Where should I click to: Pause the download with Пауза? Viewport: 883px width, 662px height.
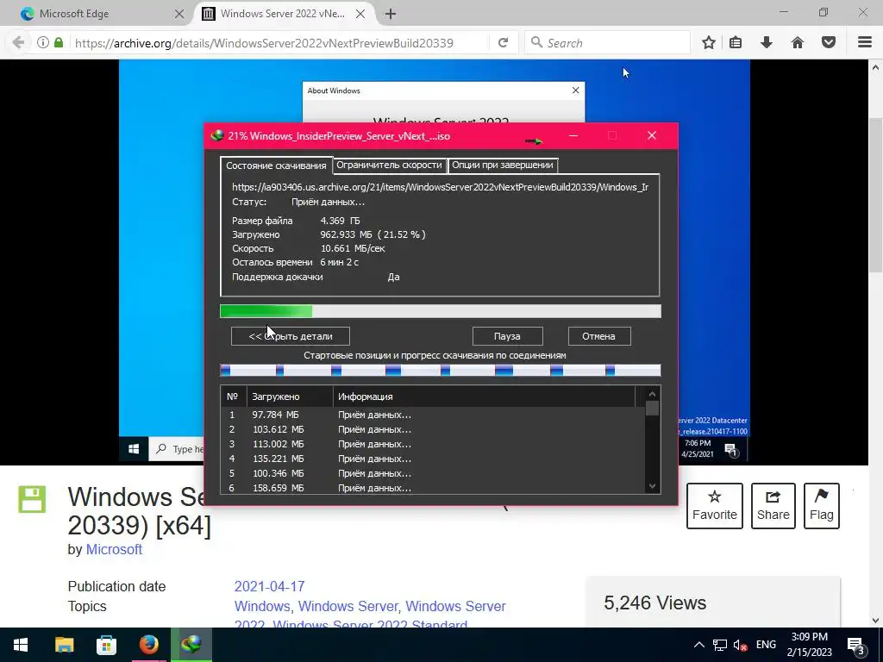[x=507, y=336]
